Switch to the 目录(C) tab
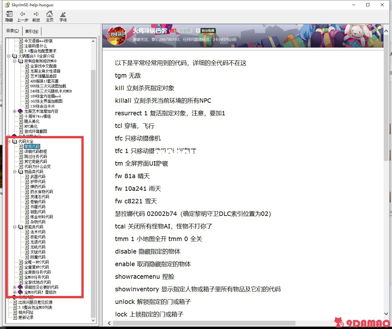 tap(13, 31)
